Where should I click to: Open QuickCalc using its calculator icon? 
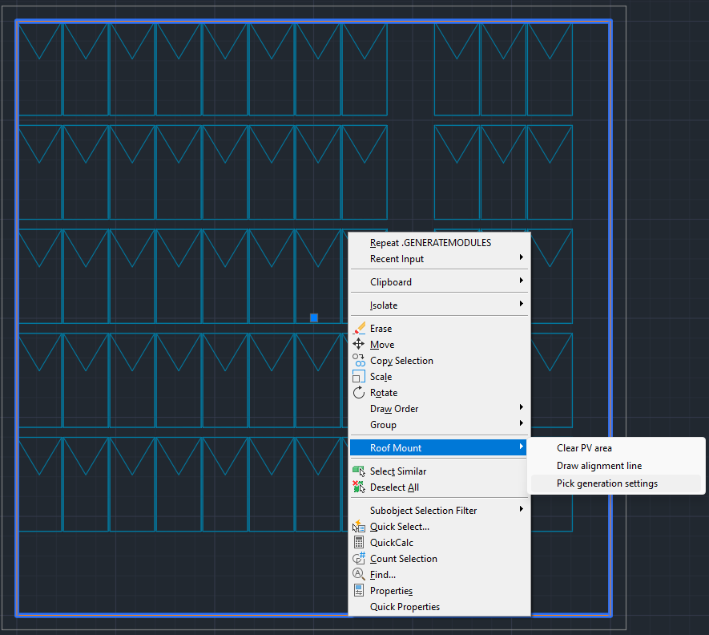(x=360, y=542)
